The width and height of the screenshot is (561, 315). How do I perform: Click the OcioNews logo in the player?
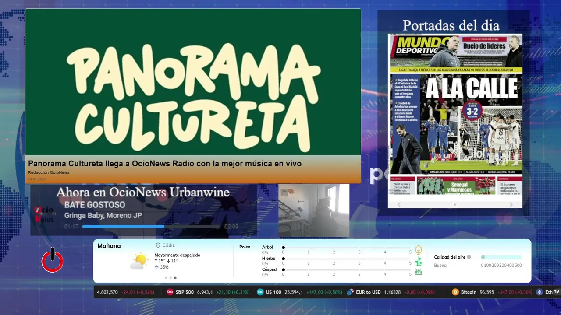[x=44, y=214]
